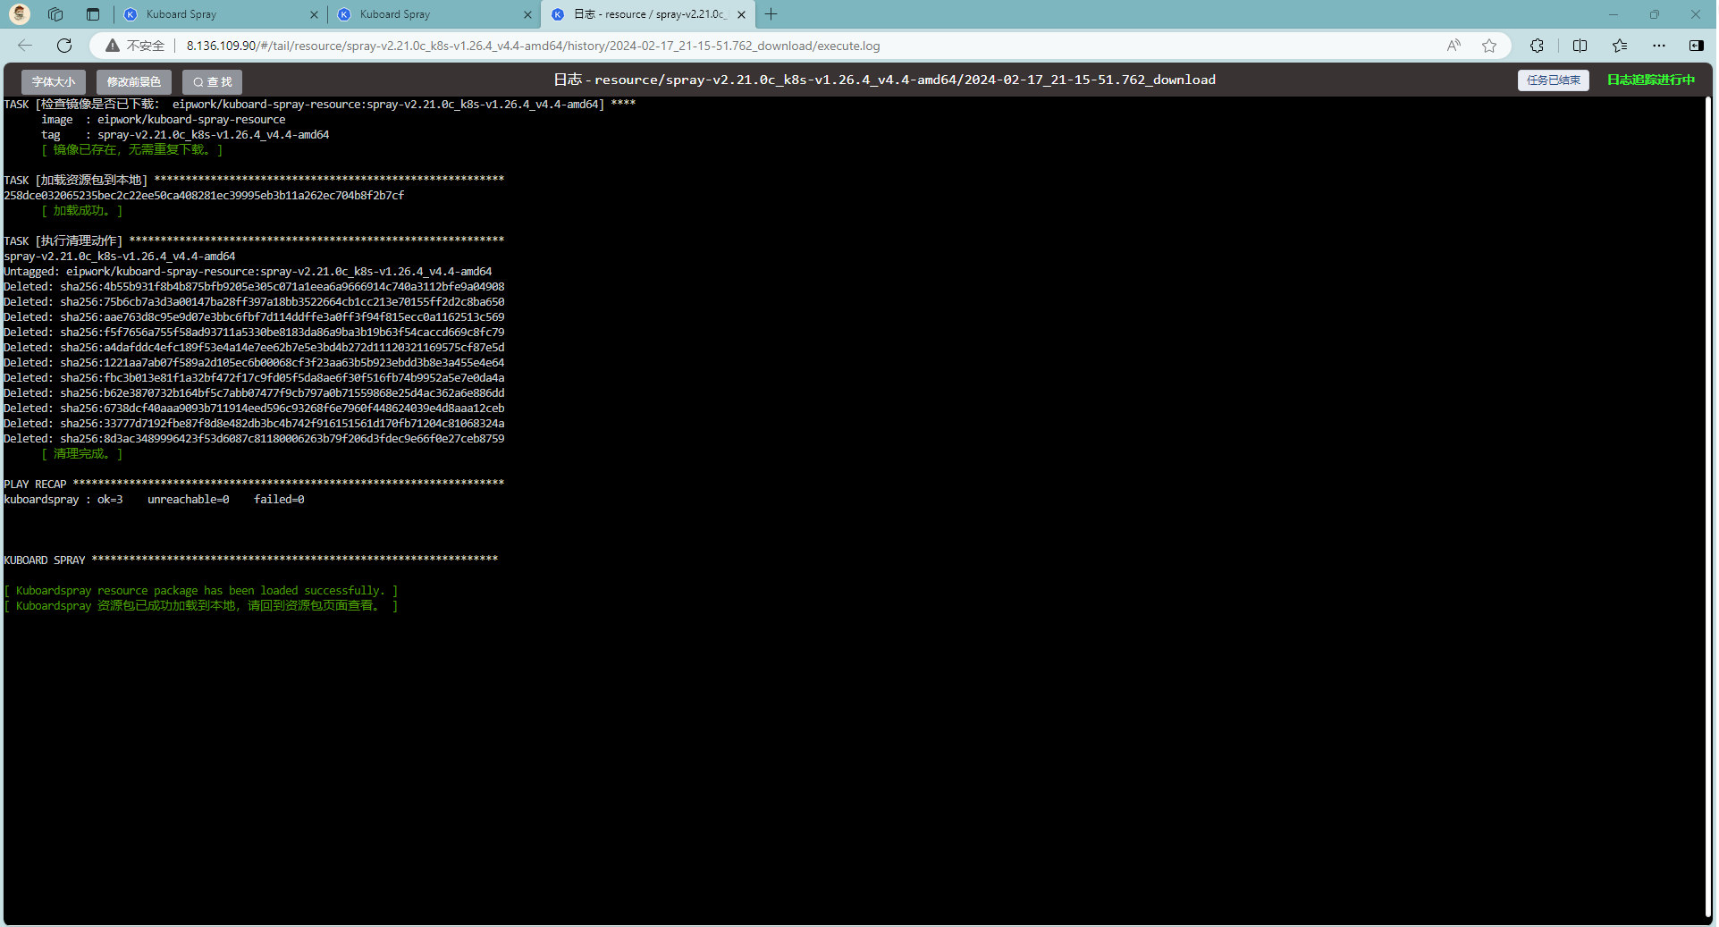Screen dimensions: 1719x927
Task: Click the 查找 search button
Action: 213,81
